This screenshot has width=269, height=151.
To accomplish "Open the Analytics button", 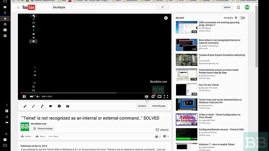I will coord(142,106).
